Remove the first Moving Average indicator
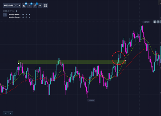The width and height of the screenshot is (161, 116). coord(29,14)
